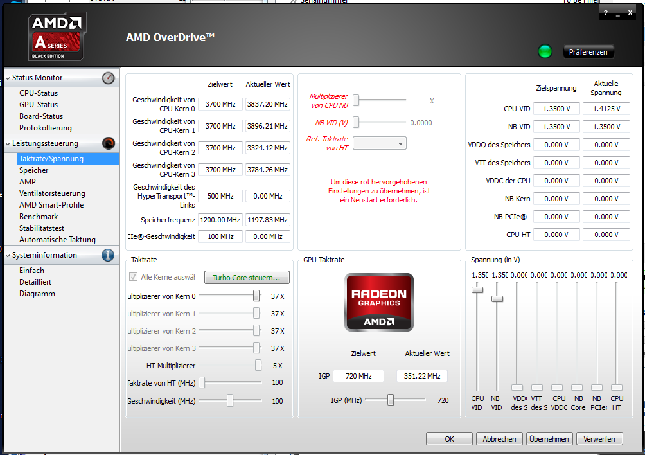Click the Kern 1 multiplier slider
The height and width of the screenshot is (455, 645).
256,313
